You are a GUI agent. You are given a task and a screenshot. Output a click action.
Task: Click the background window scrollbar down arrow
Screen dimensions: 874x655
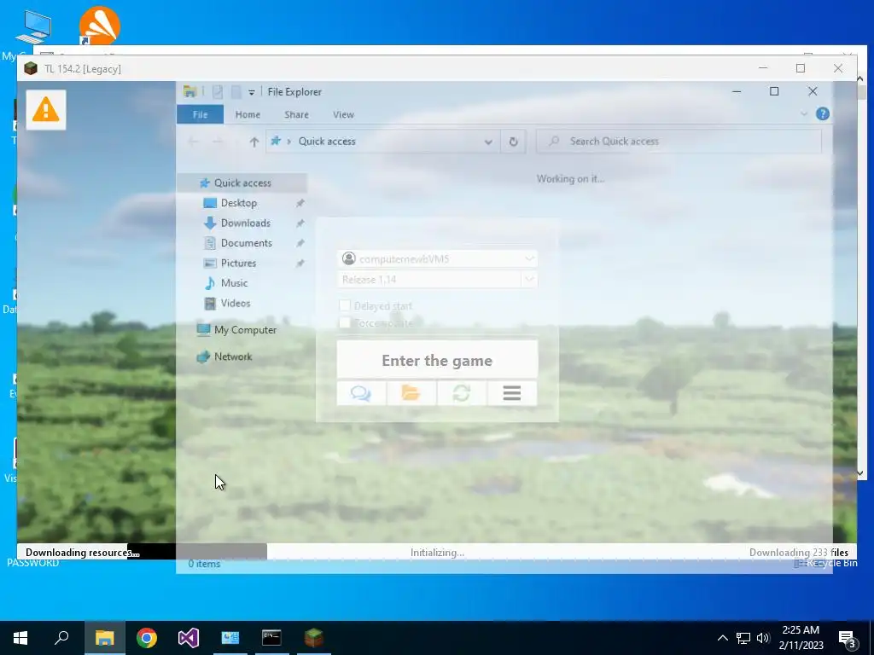coord(860,472)
